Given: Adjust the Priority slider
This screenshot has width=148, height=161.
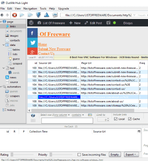Looking at the screenshot, I should pyautogui.click(x=61, y=154).
